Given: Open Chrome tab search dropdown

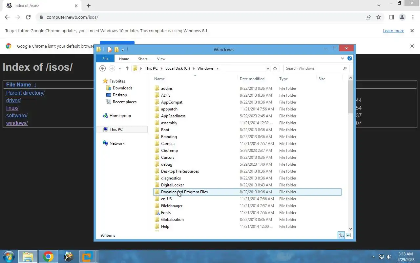Looking at the screenshot, I should pos(379,5).
